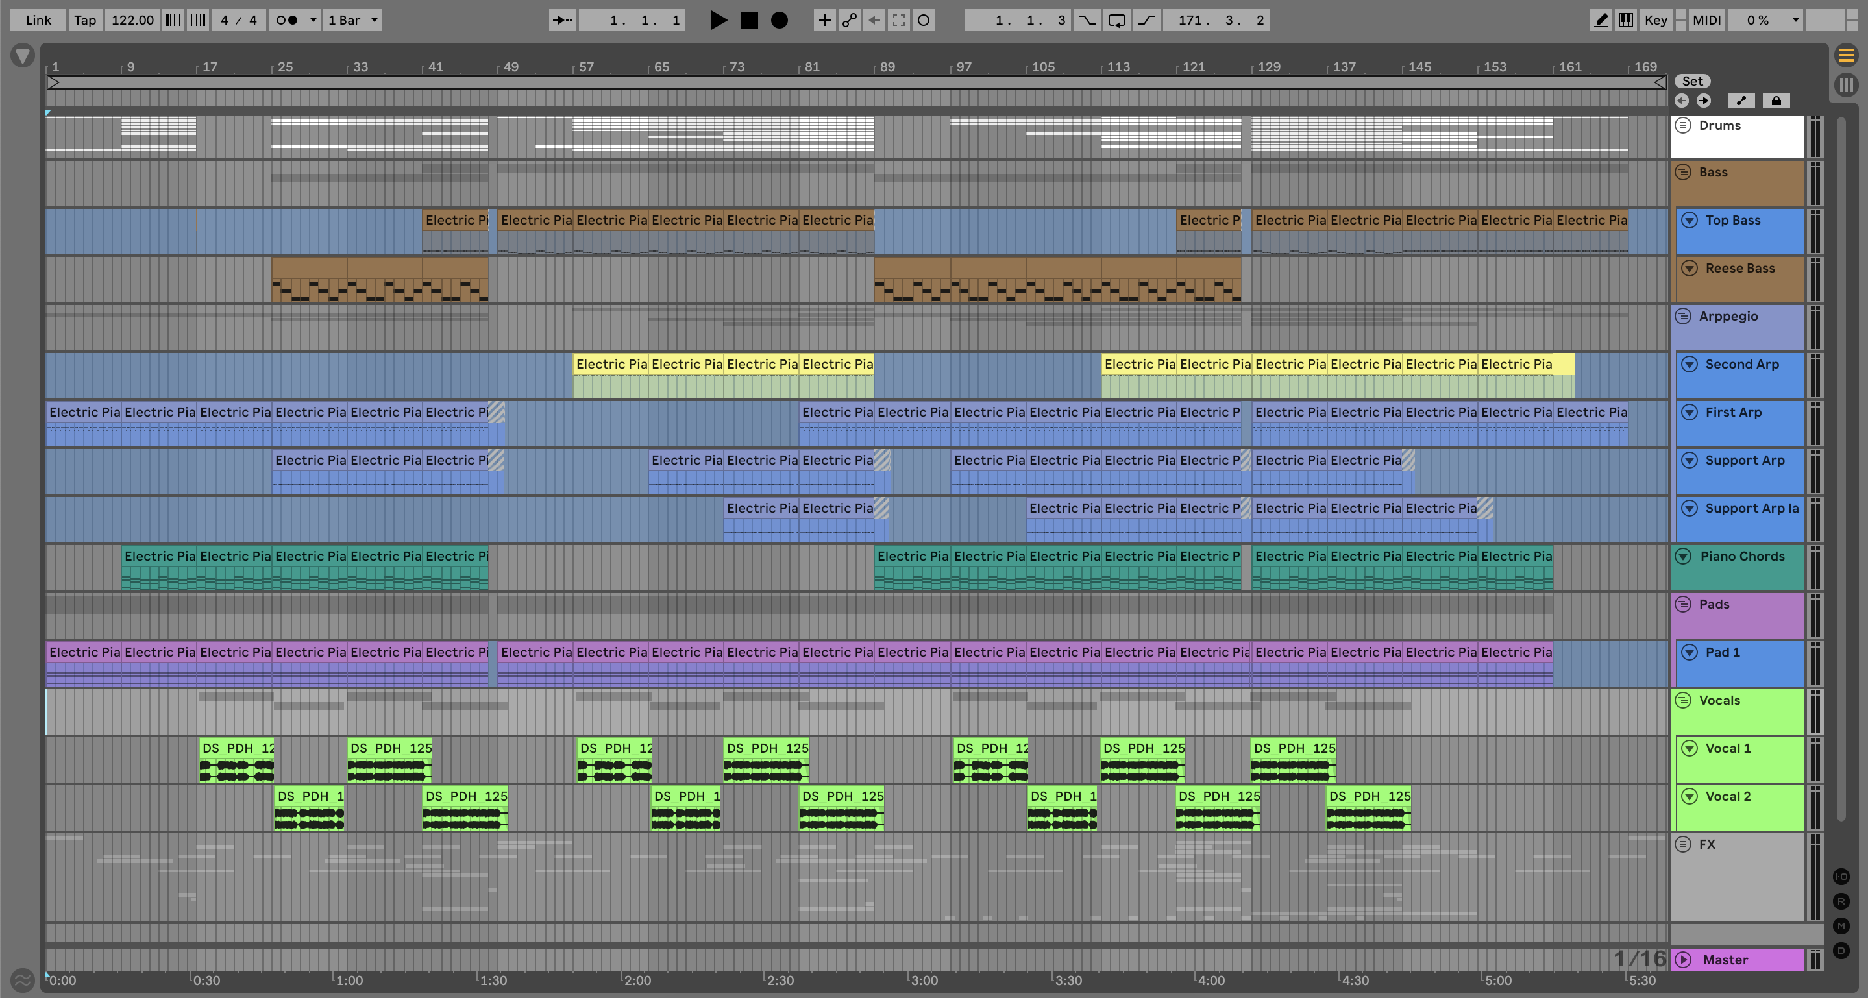The image size is (1868, 998).
Task: Select the first Vocal 1 DS_PDH audio clip
Action: coord(236,760)
